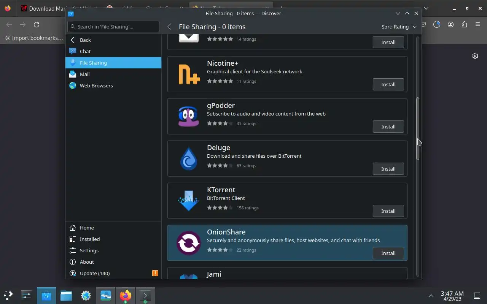
Task: Open the OnionShare title text
Action: [x=226, y=232]
